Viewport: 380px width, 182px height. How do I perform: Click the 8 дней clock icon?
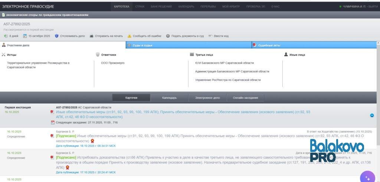click(6, 36)
